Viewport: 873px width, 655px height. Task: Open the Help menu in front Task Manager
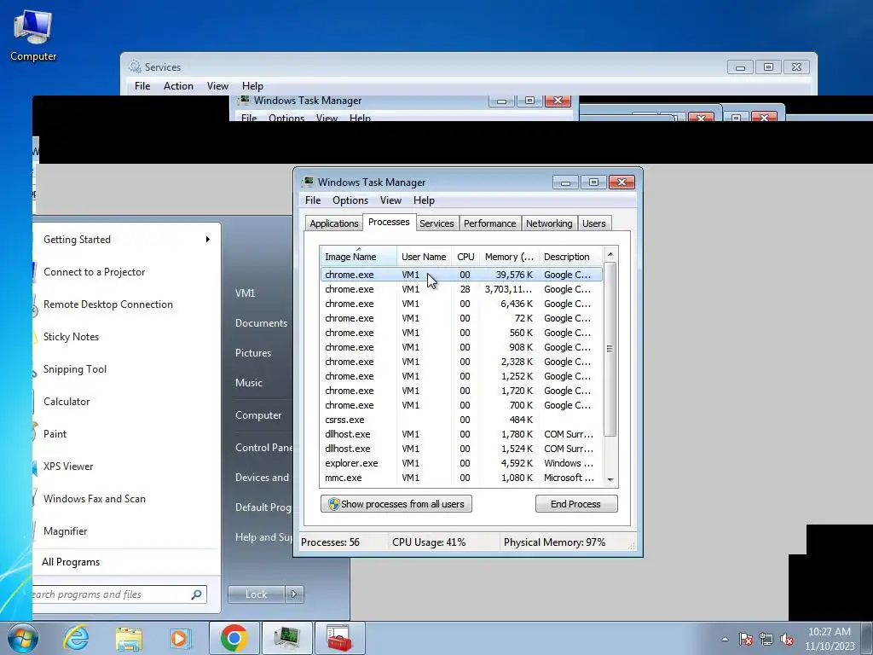coord(424,200)
